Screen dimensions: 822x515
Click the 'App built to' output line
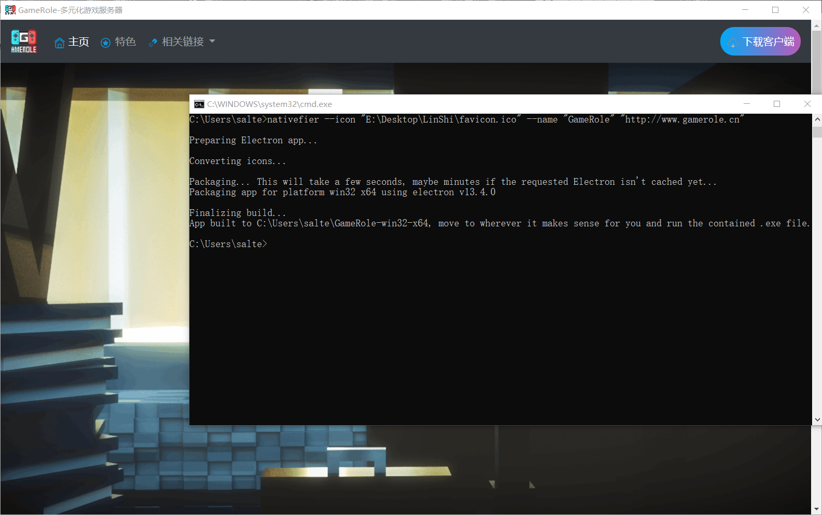(x=499, y=223)
